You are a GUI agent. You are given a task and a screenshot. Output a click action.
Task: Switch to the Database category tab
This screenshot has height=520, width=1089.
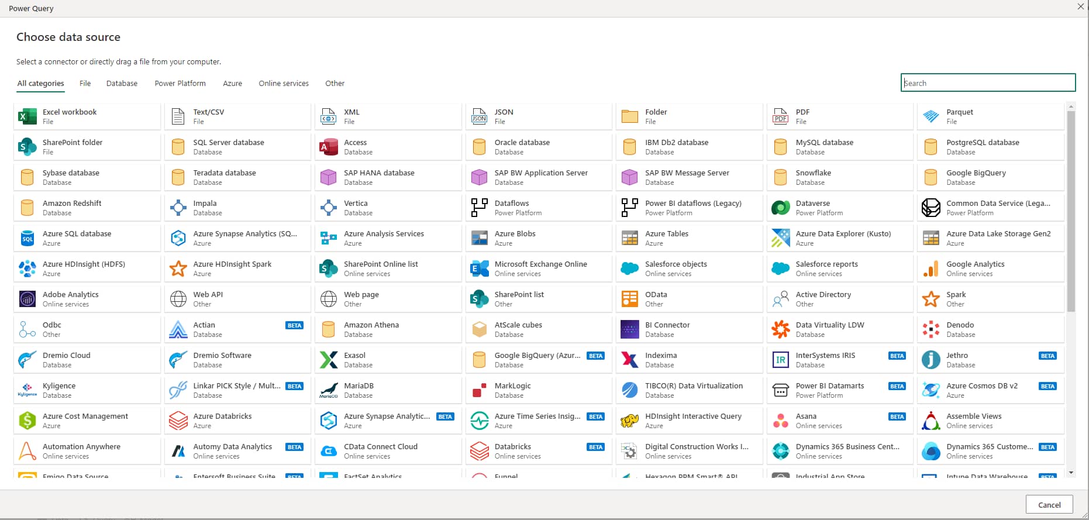(122, 84)
